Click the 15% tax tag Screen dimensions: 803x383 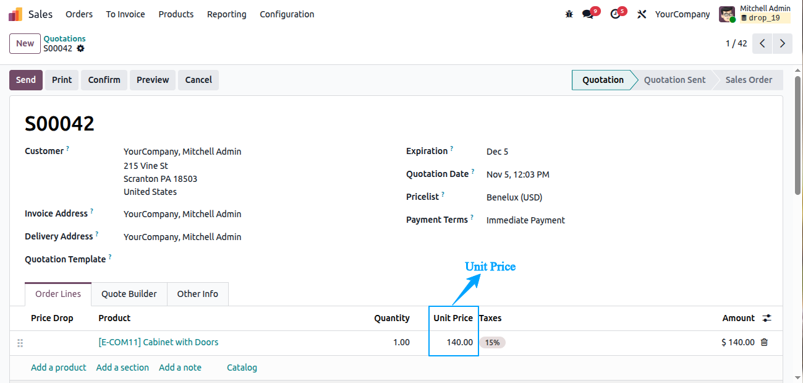pos(492,342)
